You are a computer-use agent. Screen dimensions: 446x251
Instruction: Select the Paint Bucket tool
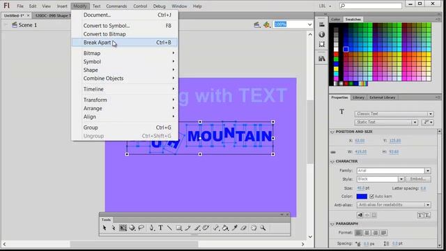pos(225,228)
